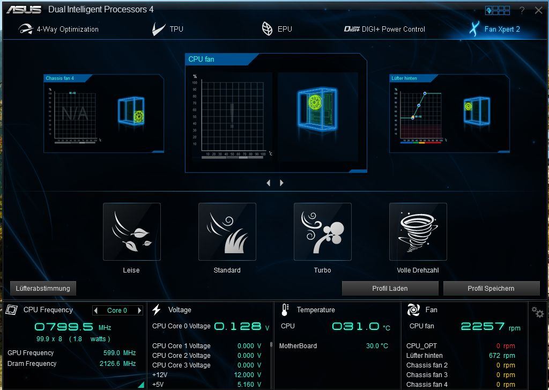Click the GPU Frequency value 599.0 MHz
This screenshot has width=549, height=390.
click(x=120, y=353)
